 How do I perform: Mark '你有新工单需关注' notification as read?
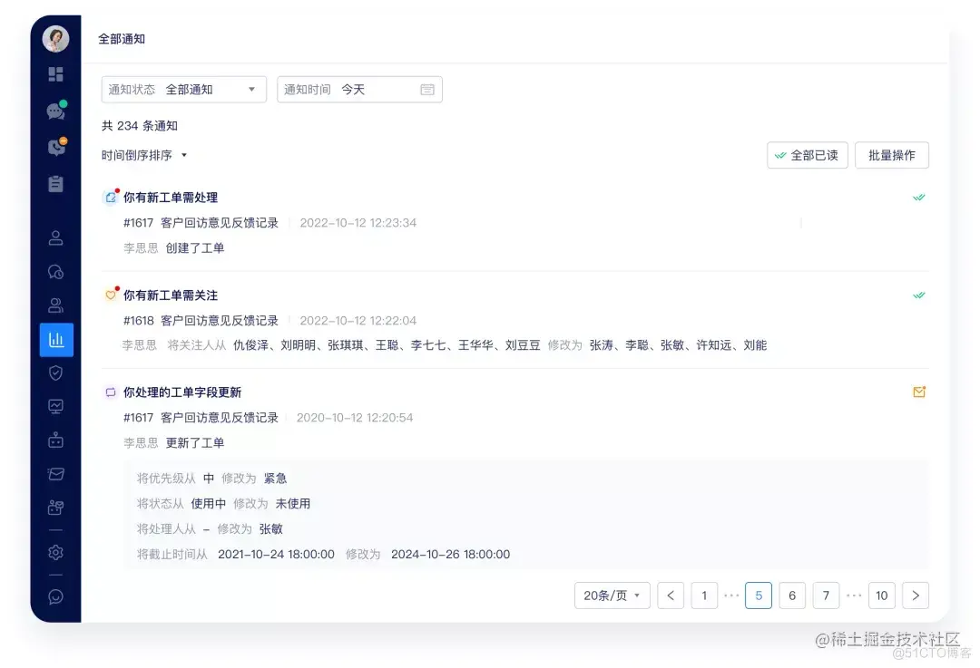[918, 295]
